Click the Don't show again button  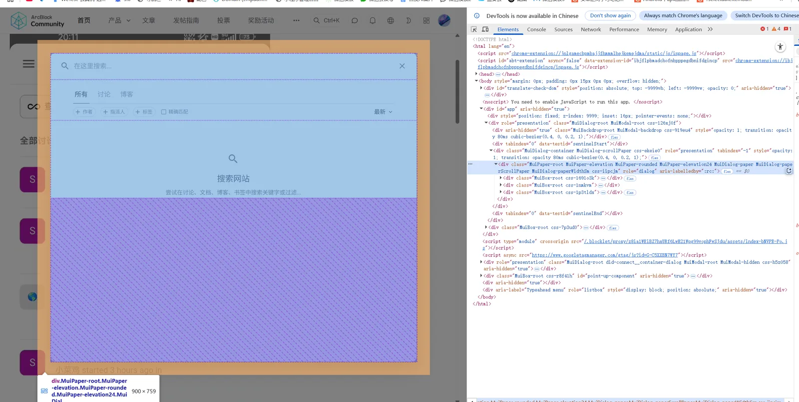[x=610, y=15]
